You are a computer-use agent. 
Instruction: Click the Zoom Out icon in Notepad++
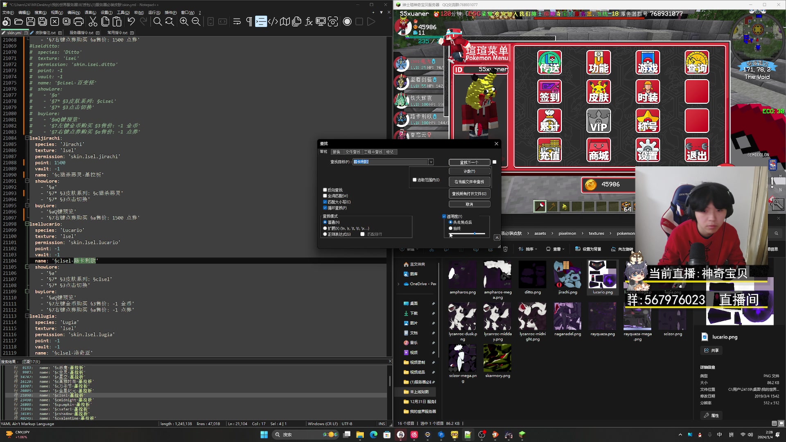tap(196, 22)
